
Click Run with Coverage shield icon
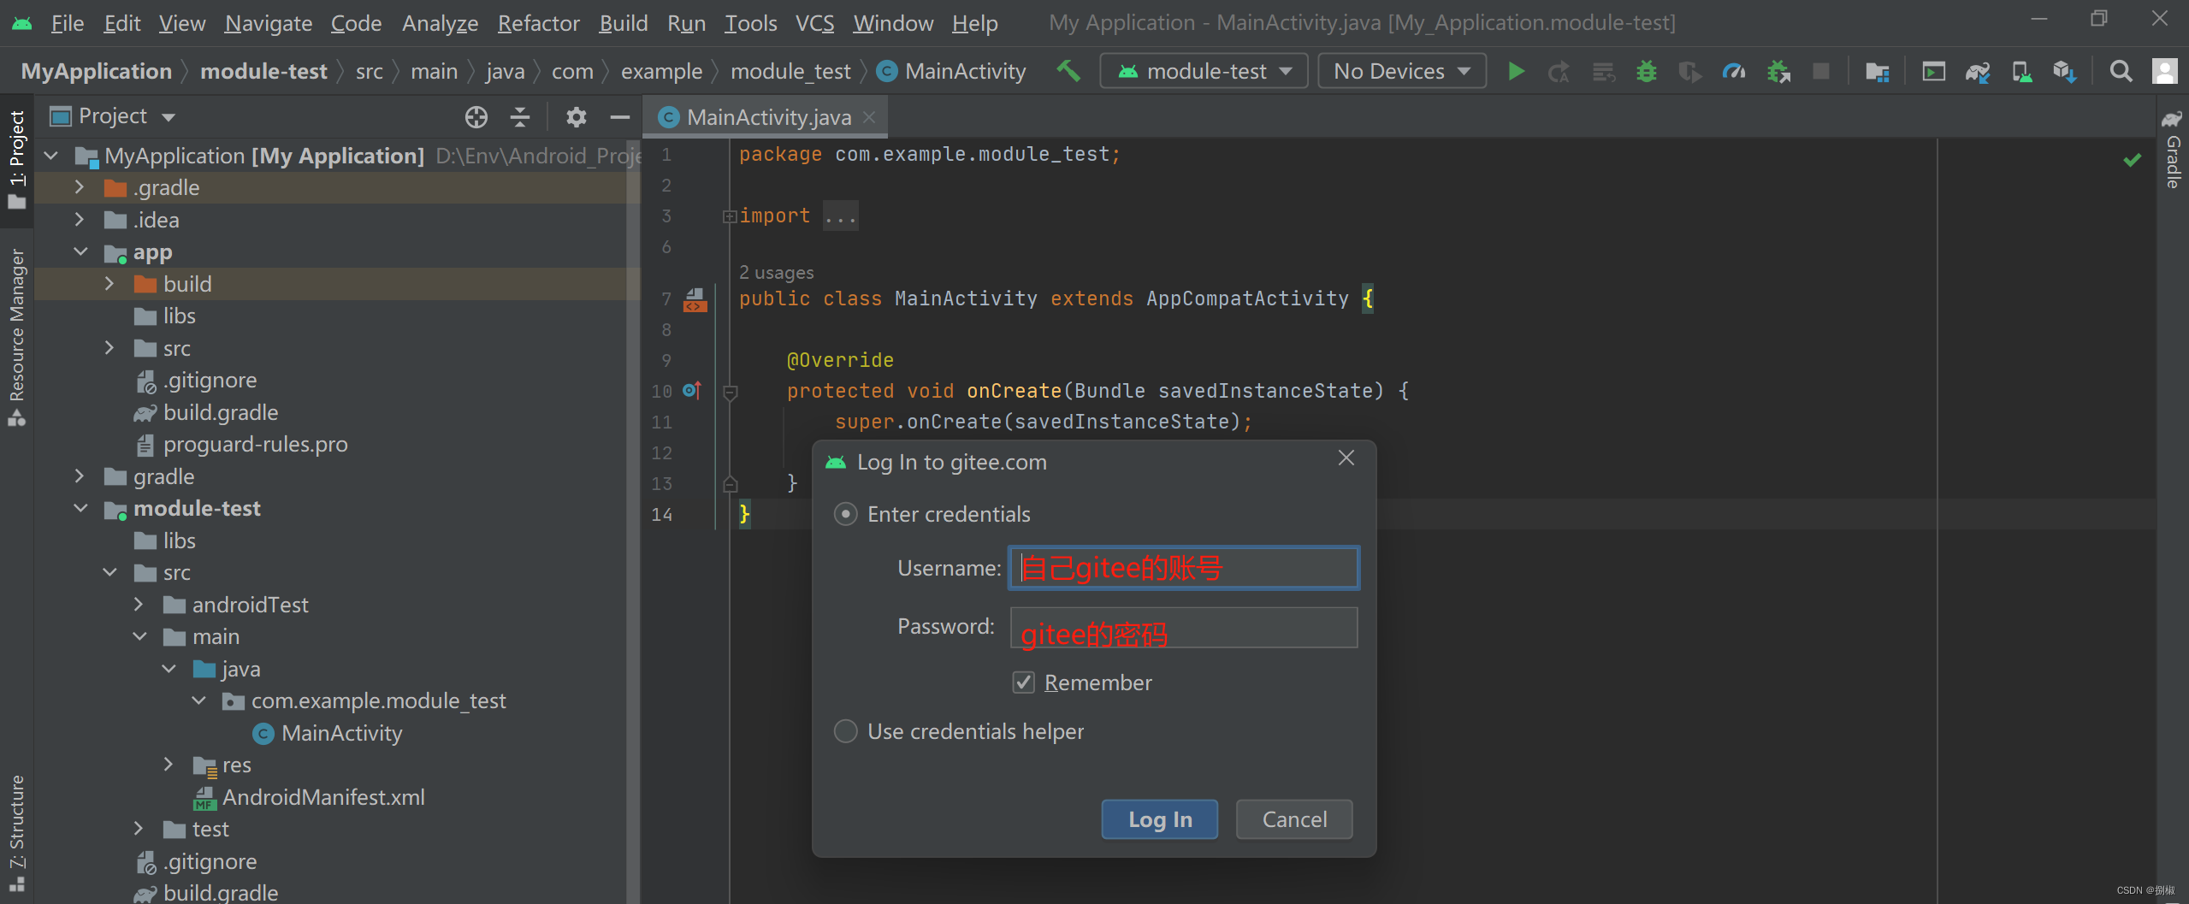coord(1690,71)
